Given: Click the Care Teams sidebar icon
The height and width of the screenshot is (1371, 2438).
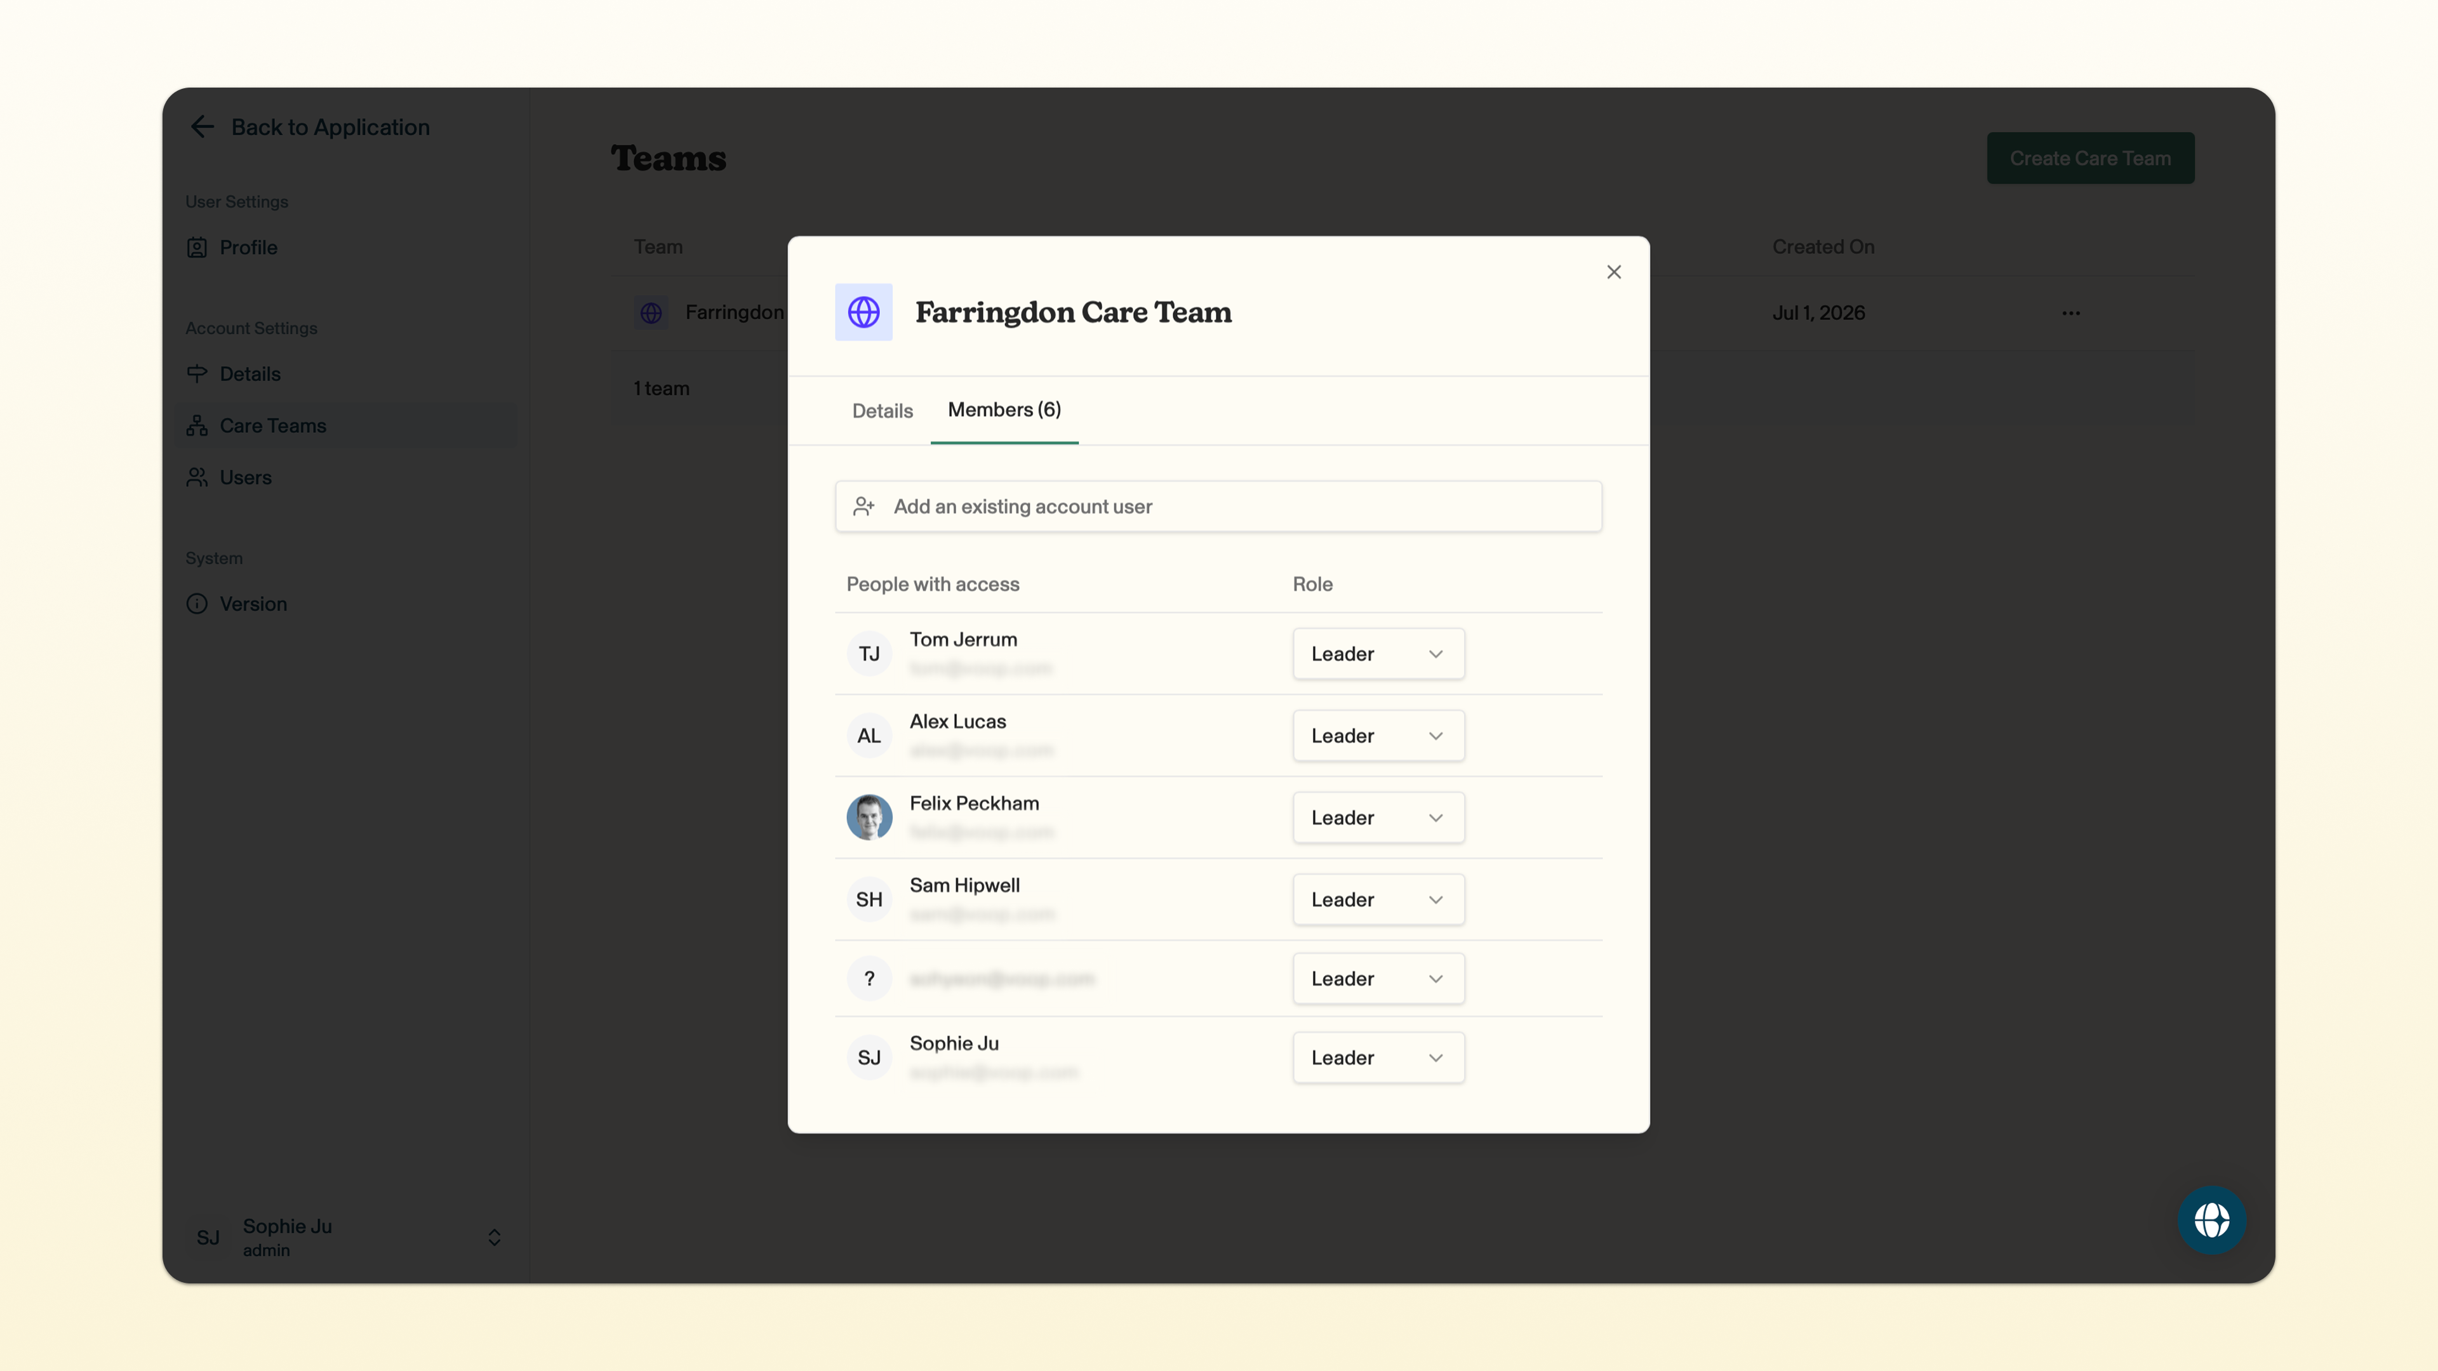Looking at the screenshot, I should (x=197, y=426).
